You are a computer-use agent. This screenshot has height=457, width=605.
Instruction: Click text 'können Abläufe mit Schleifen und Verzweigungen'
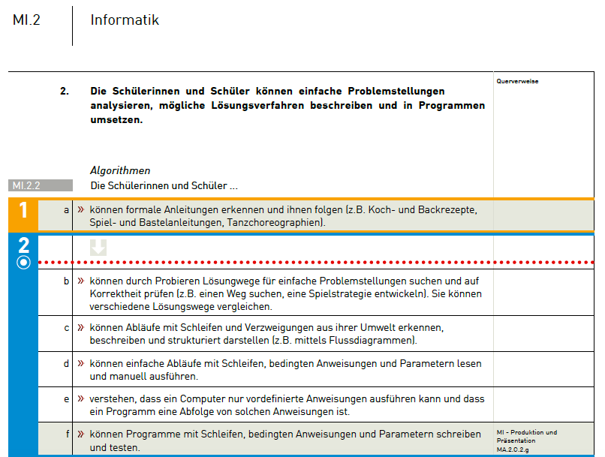click(x=202, y=327)
